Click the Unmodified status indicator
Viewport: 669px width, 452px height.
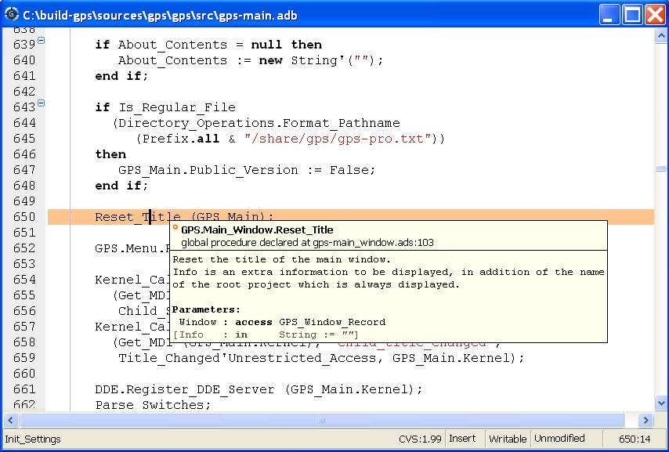(x=559, y=439)
